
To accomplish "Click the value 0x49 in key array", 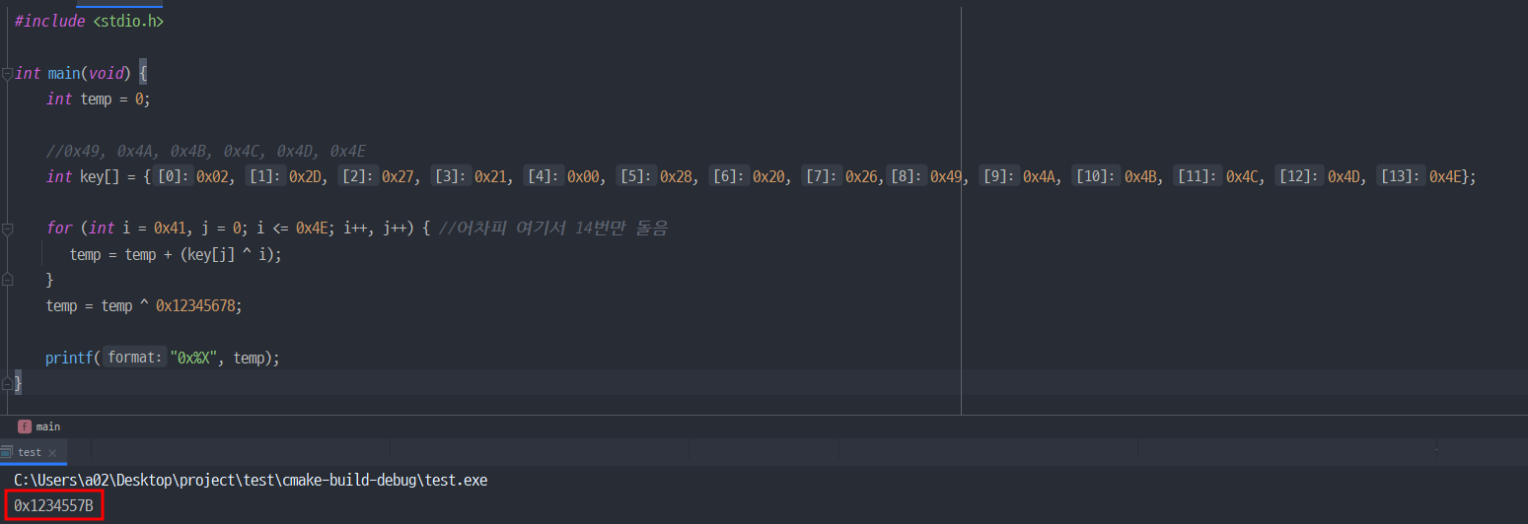I will [946, 176].
